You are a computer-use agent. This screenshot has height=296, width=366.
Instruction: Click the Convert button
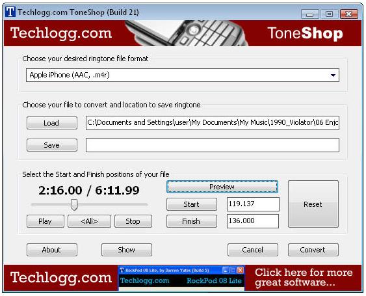pos(313,250)
